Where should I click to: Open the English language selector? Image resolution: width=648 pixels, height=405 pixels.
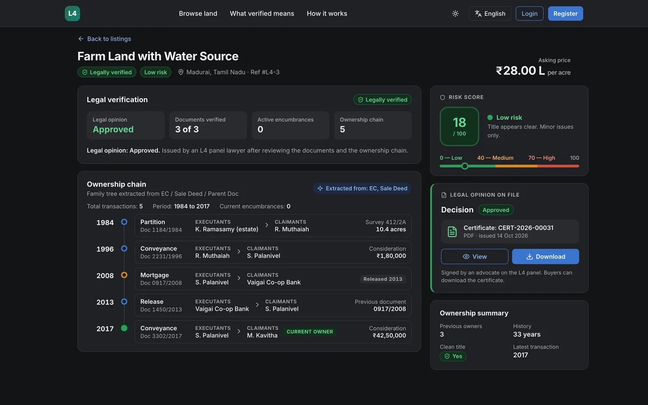tap(490, 13)
